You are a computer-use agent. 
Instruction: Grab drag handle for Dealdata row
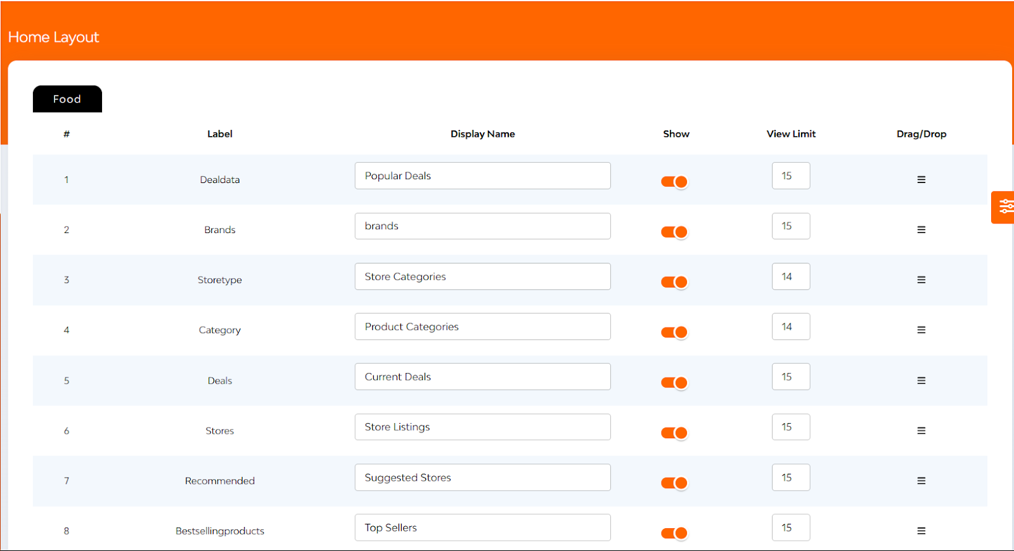point(921,180)
